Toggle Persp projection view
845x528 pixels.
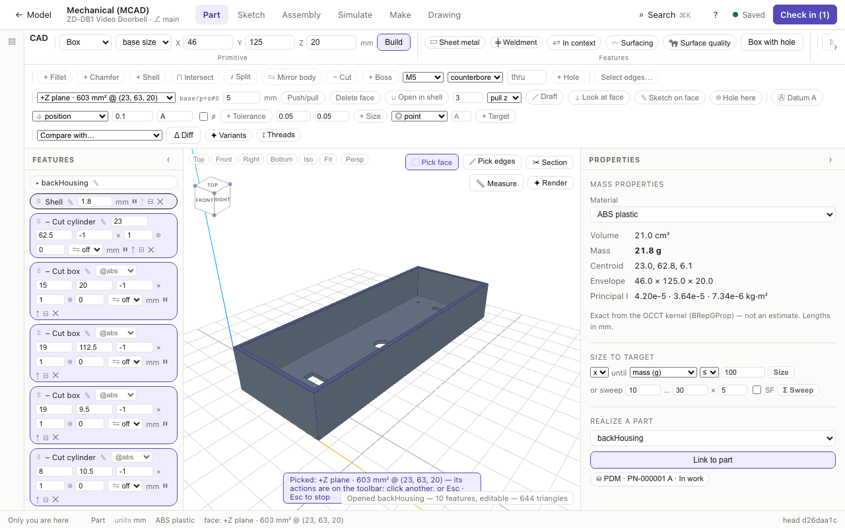click(x=355, y=159)
